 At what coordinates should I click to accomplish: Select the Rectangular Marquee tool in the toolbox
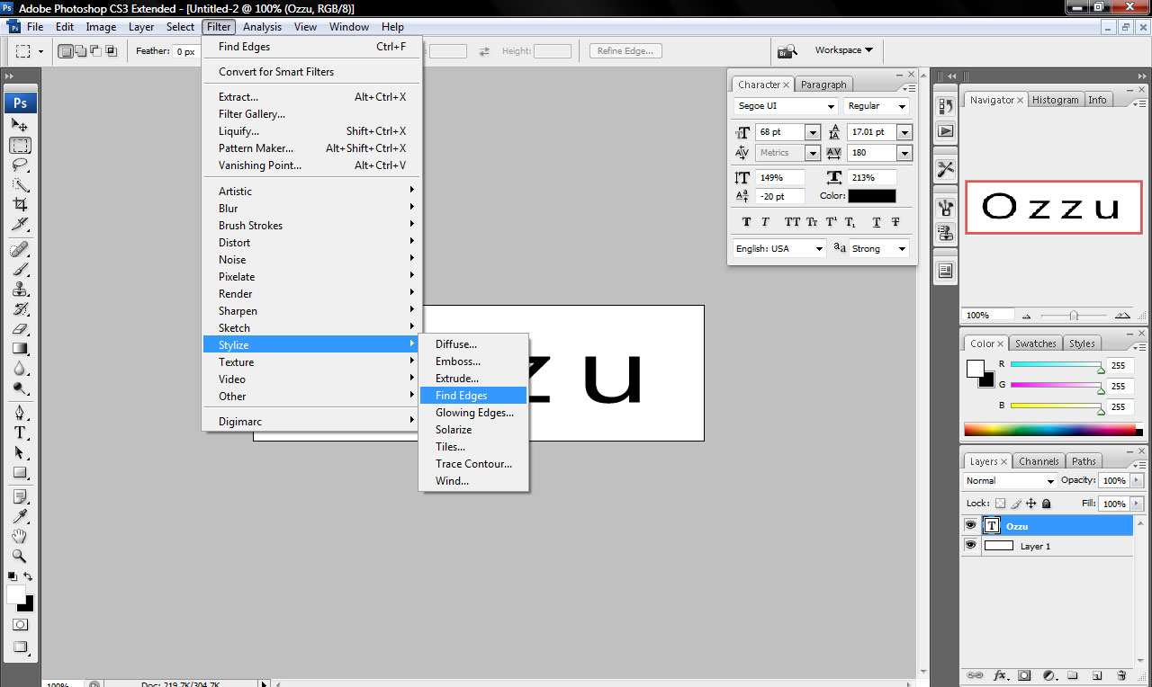(x=20, y=145)
